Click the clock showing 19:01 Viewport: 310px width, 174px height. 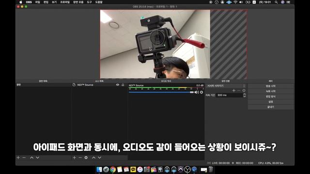[265, 2]
